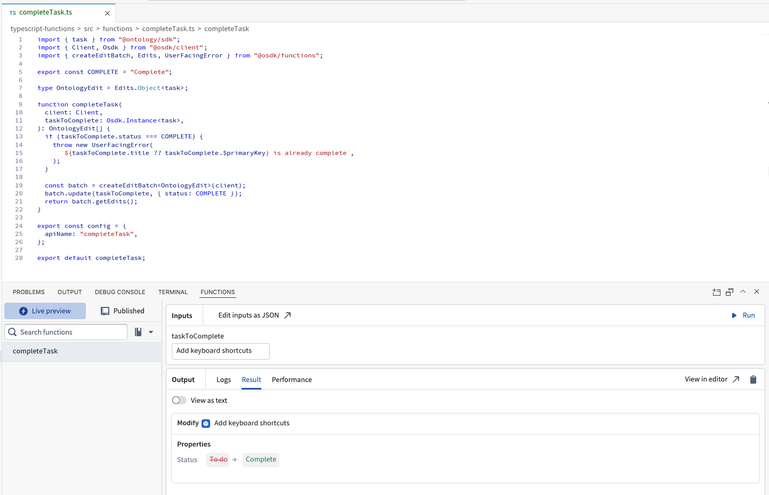This screenshot has width=769, height=495.
Task: Toggle the View as text switch
Action: coord(179,400)
